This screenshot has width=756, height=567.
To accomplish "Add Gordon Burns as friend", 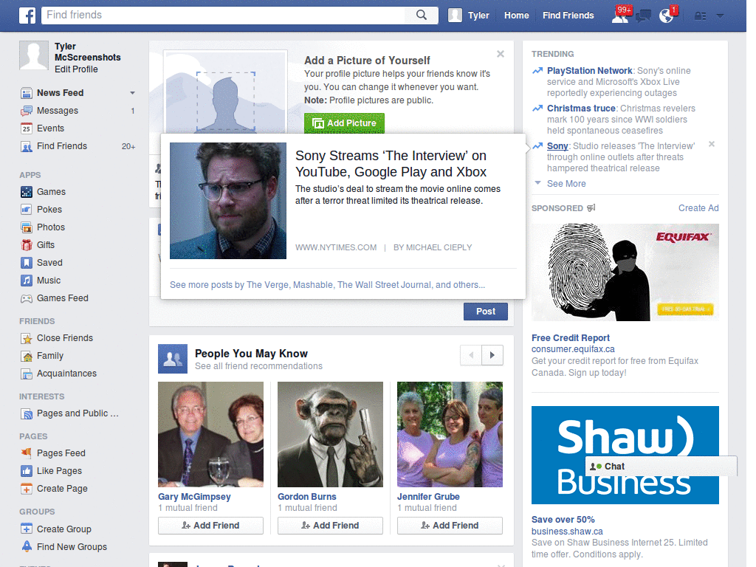I will point(330,526).
